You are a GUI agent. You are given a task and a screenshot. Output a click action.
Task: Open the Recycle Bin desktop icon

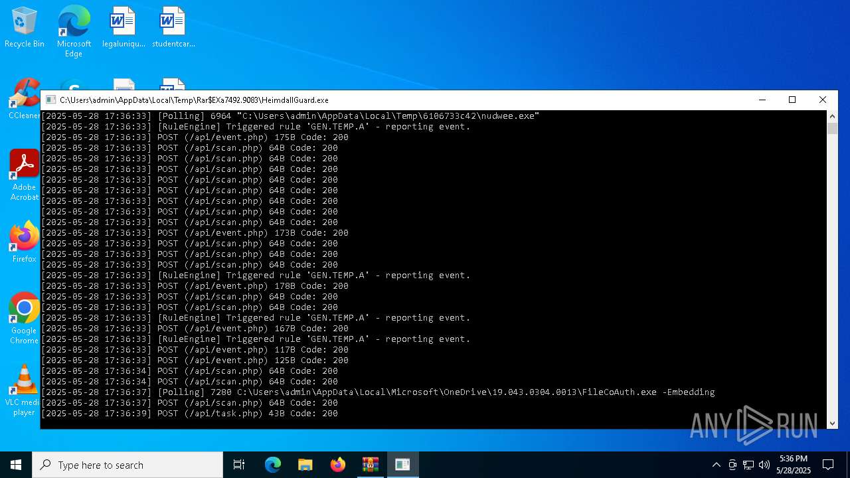(25, 28)
